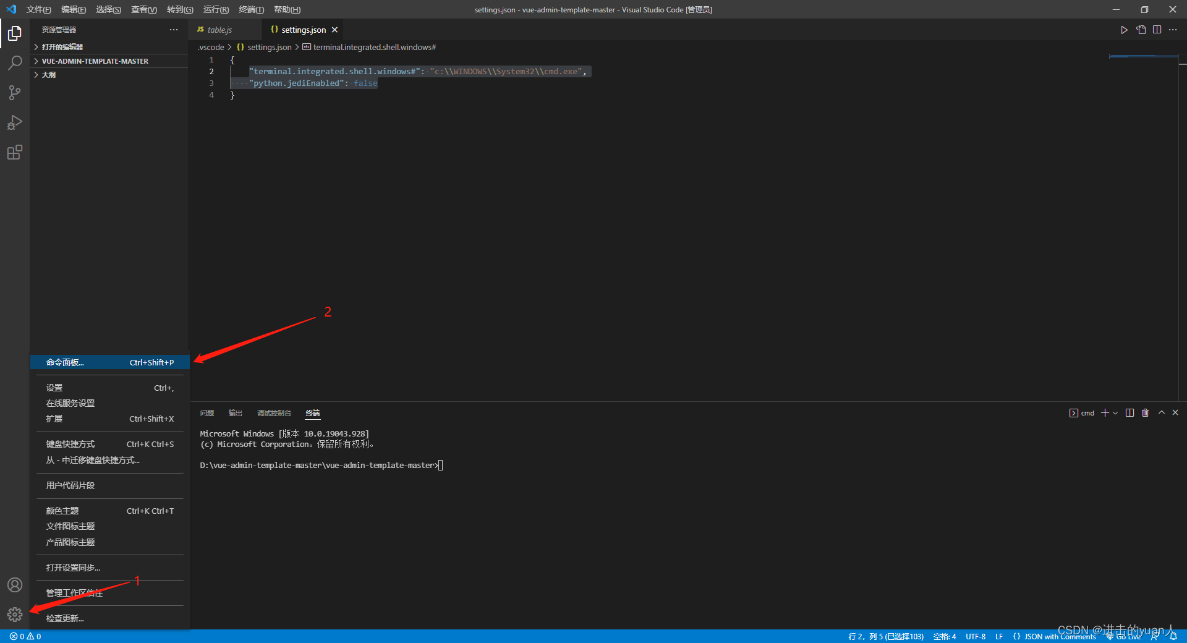Open the 终端(T) menu
The image size is (1187, 643).
point(251,9)
